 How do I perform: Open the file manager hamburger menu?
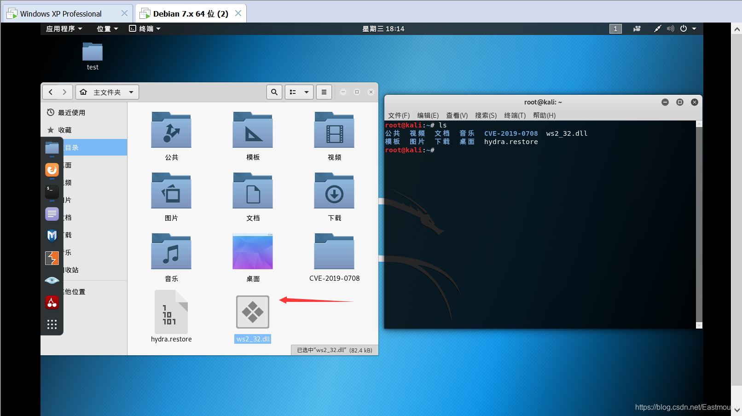tap(324, 92)
